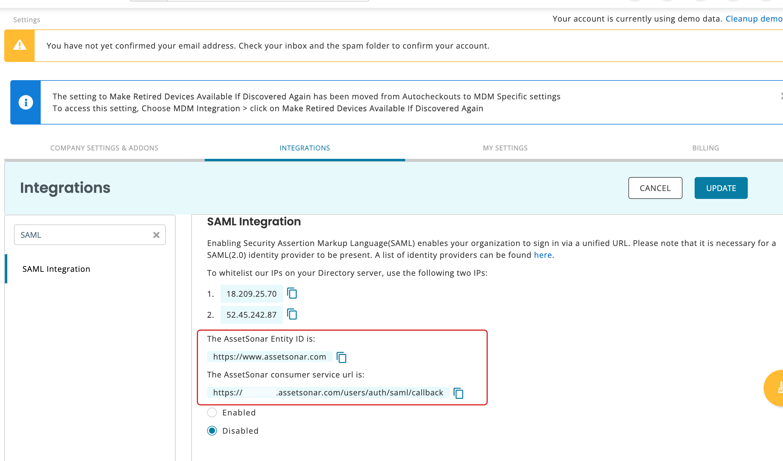
Task: Click the Settings breadcrumb label
Action: click(x=27, y=20)
